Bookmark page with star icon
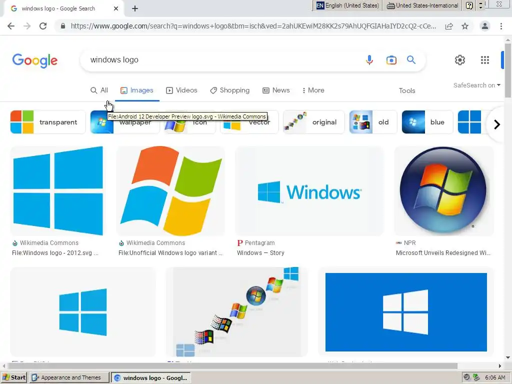Image resolution: width=512 pixels, height=384 pixels. coord(465,26)
